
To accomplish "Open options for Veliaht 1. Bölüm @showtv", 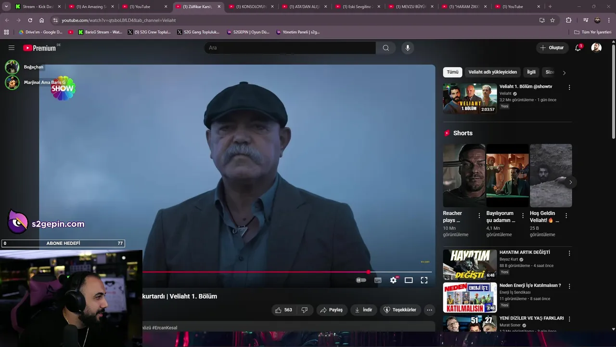I will (x=569, y=88).
